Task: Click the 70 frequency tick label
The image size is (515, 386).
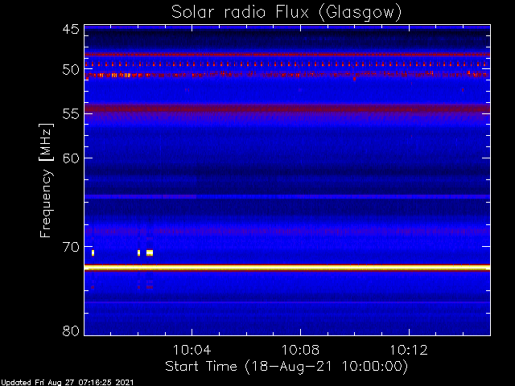Action: pos(71,247)
